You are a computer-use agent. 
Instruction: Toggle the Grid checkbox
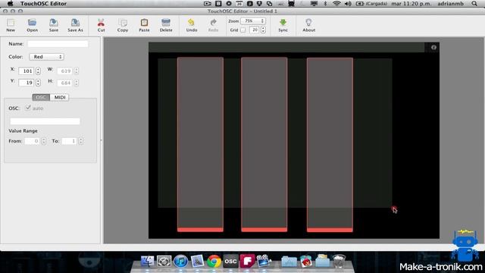[x=242, y=30]
